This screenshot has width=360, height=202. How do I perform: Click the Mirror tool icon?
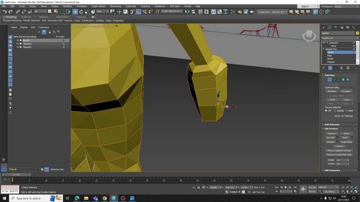pyautogui.click(x=187, y=11)
